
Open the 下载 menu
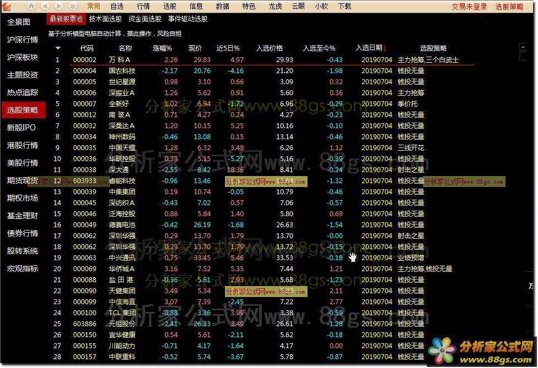[x=344, y=6]
